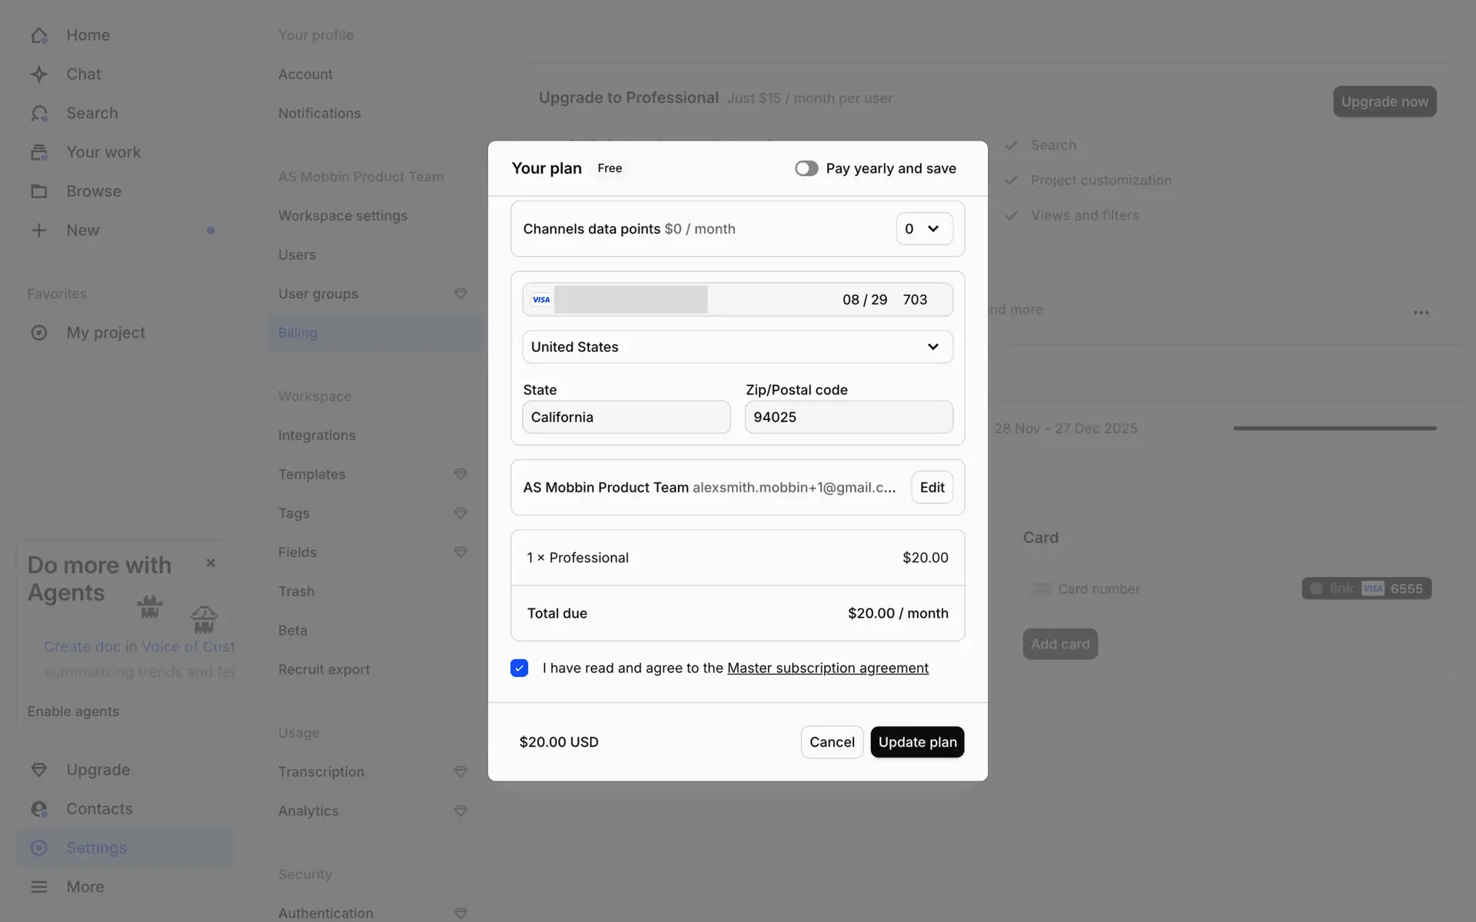Click the Upgrade diamond icon
This screenshot has width=1476, height=922.
(x=39, y=770)
